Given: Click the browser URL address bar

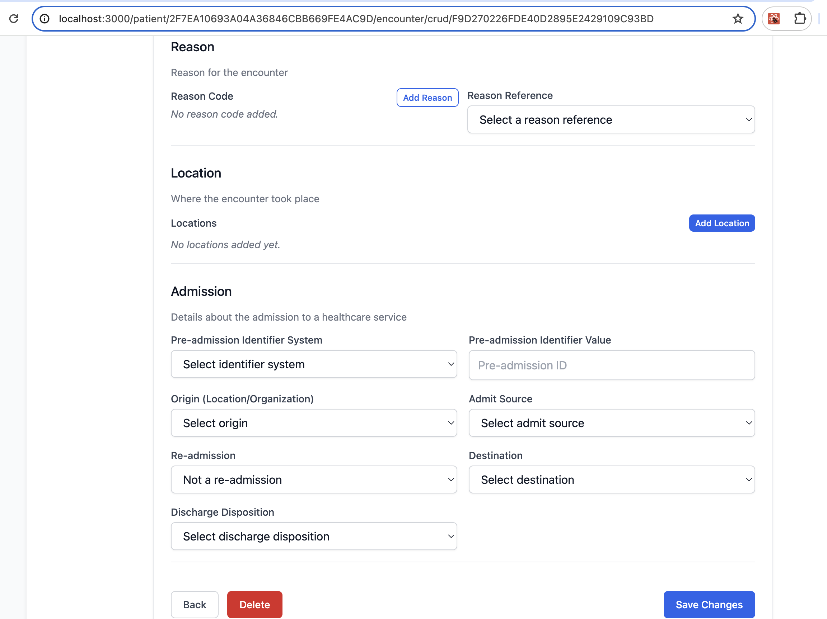Looking at the screenshot, I should click(355, 19).
